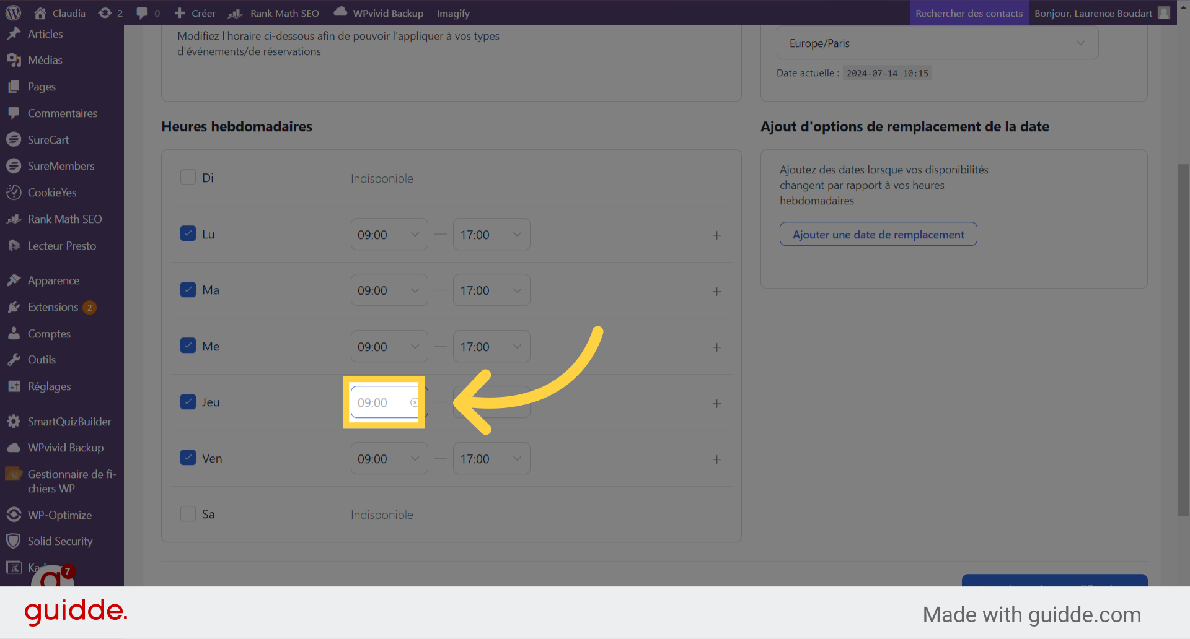Open Ven end time 17:00 dropdown
The image size is (1190, 639).
click(491, 459)
